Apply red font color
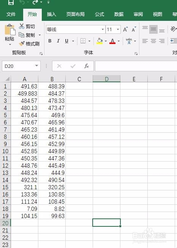 pos(112,41)
